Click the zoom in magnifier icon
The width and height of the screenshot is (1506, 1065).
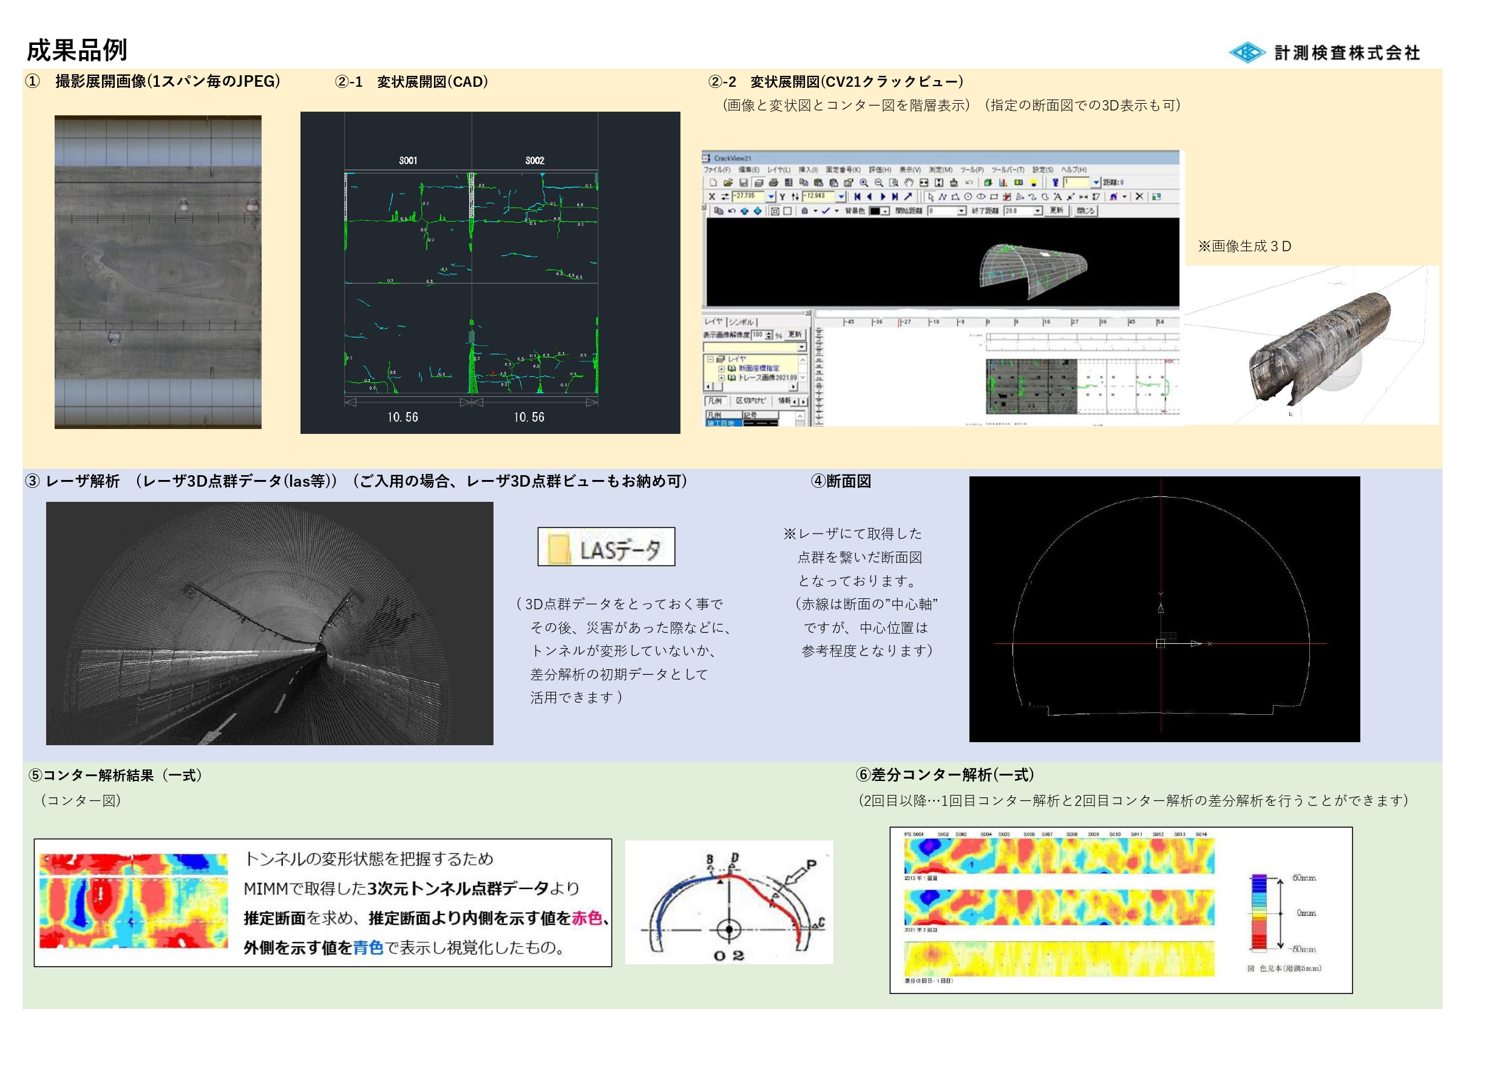(864, 183)
